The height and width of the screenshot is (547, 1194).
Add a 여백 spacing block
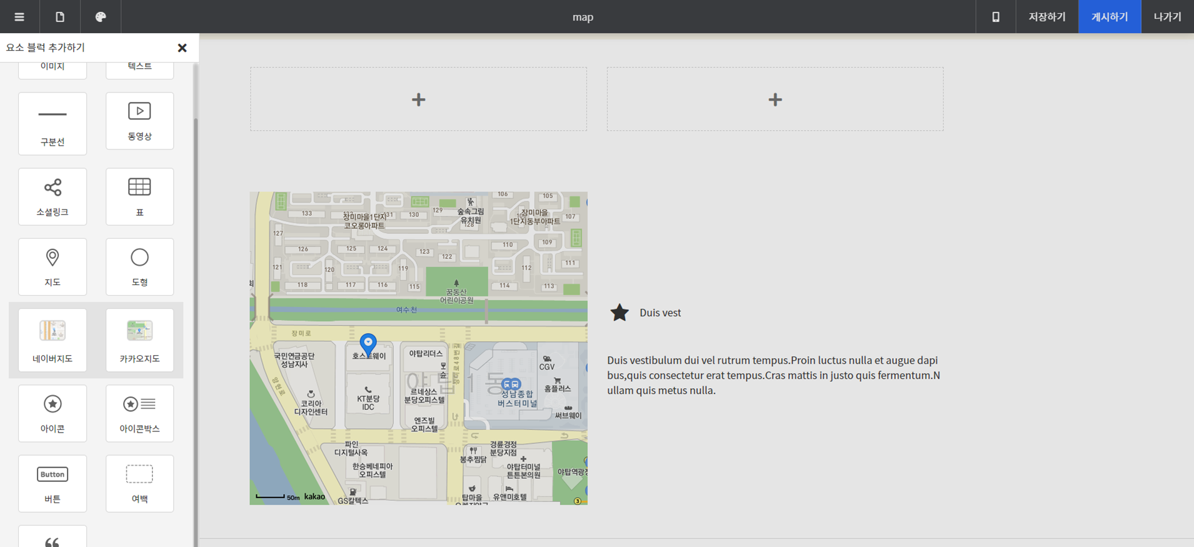139,483
